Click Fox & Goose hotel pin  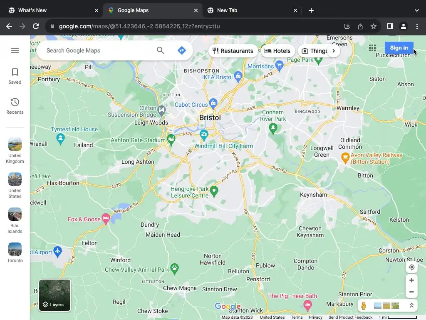(x=106, y=219)
